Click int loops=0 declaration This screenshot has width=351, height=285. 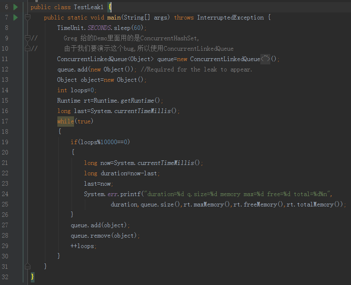pos(77,90)
